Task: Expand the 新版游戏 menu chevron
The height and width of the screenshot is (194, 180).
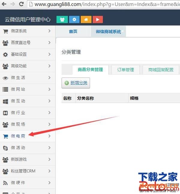Action: (x=49, y=159)
